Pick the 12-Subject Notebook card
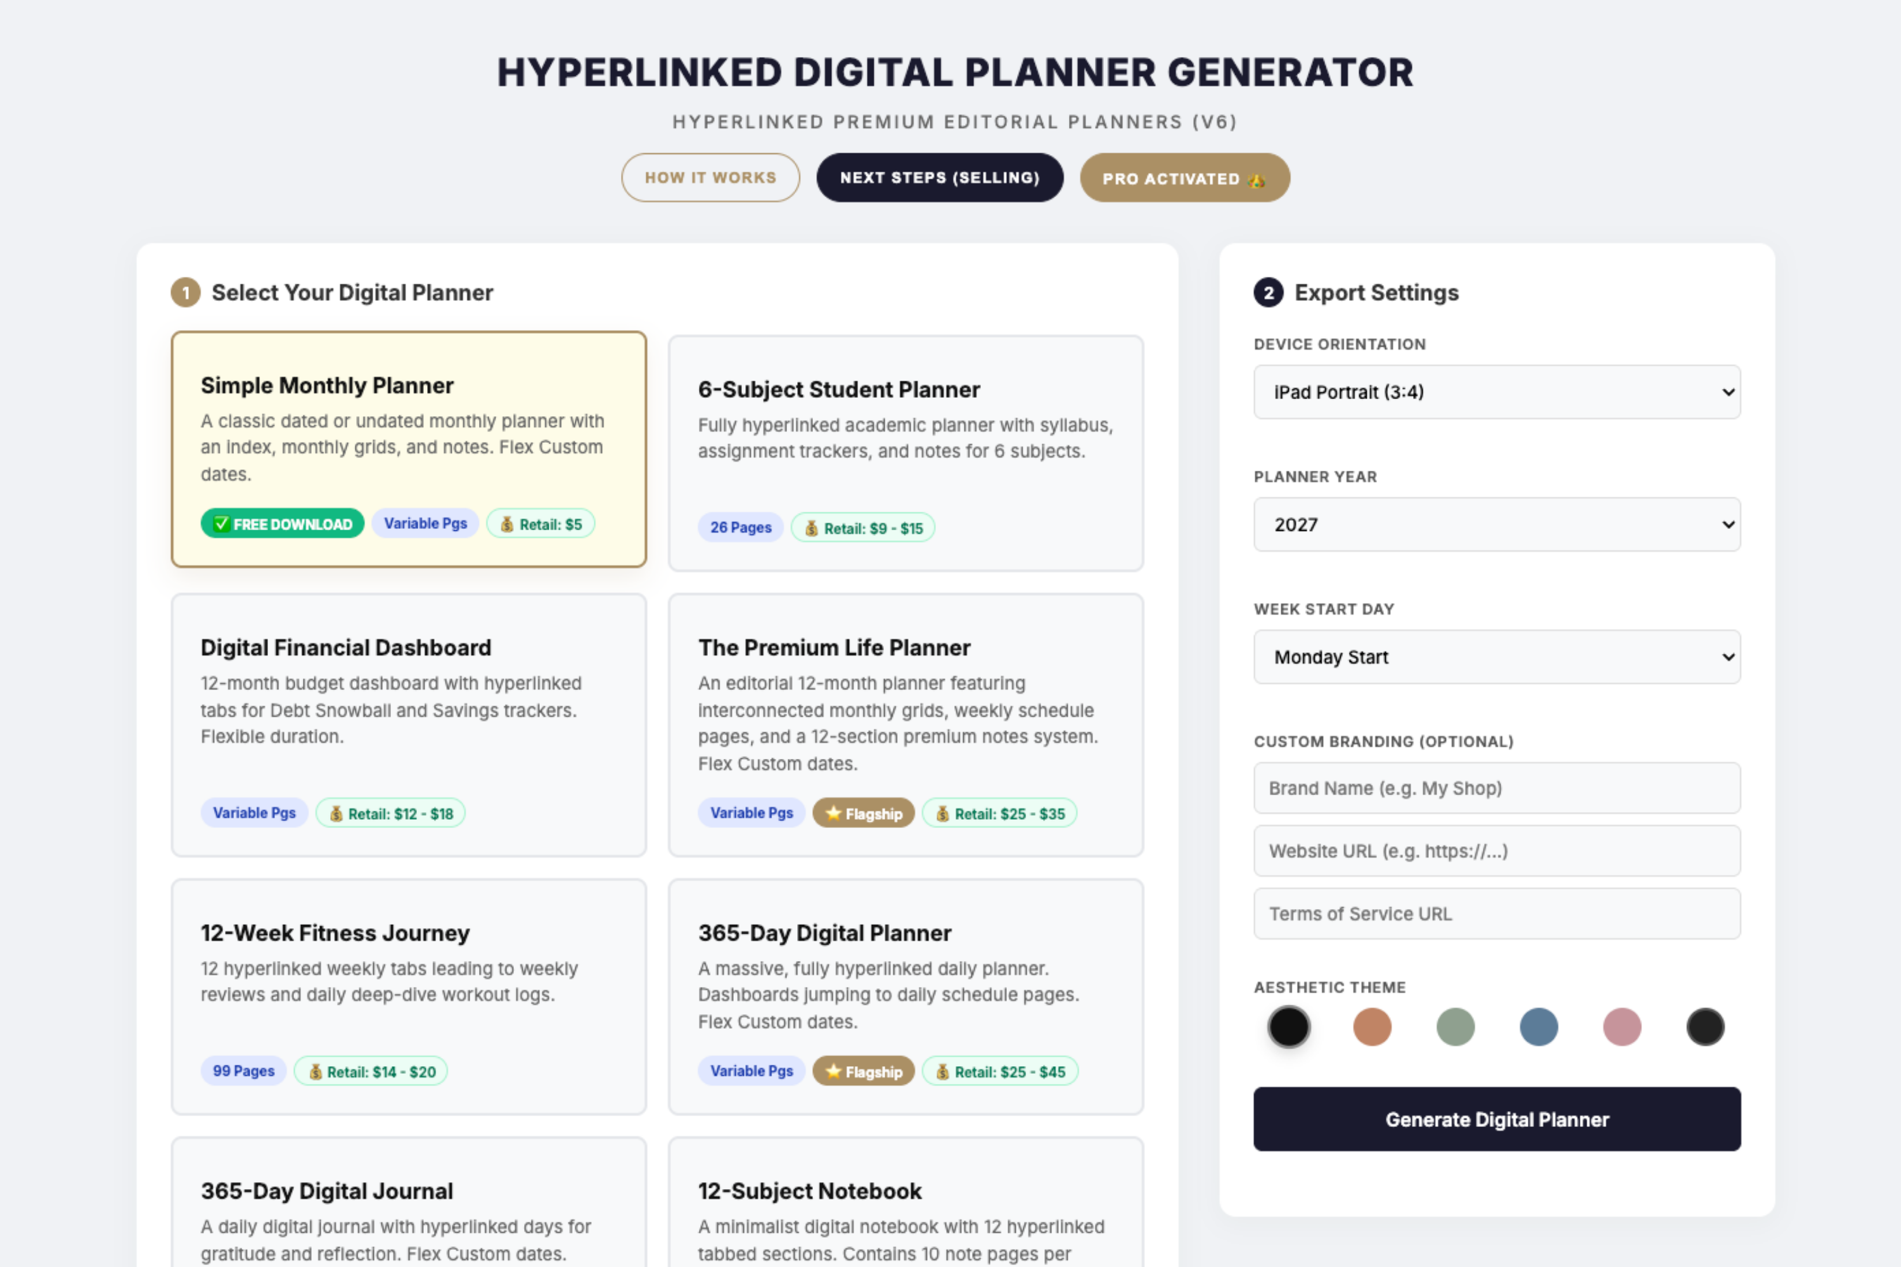This screenshot has height=1267, width=1901. (906, 1202)
